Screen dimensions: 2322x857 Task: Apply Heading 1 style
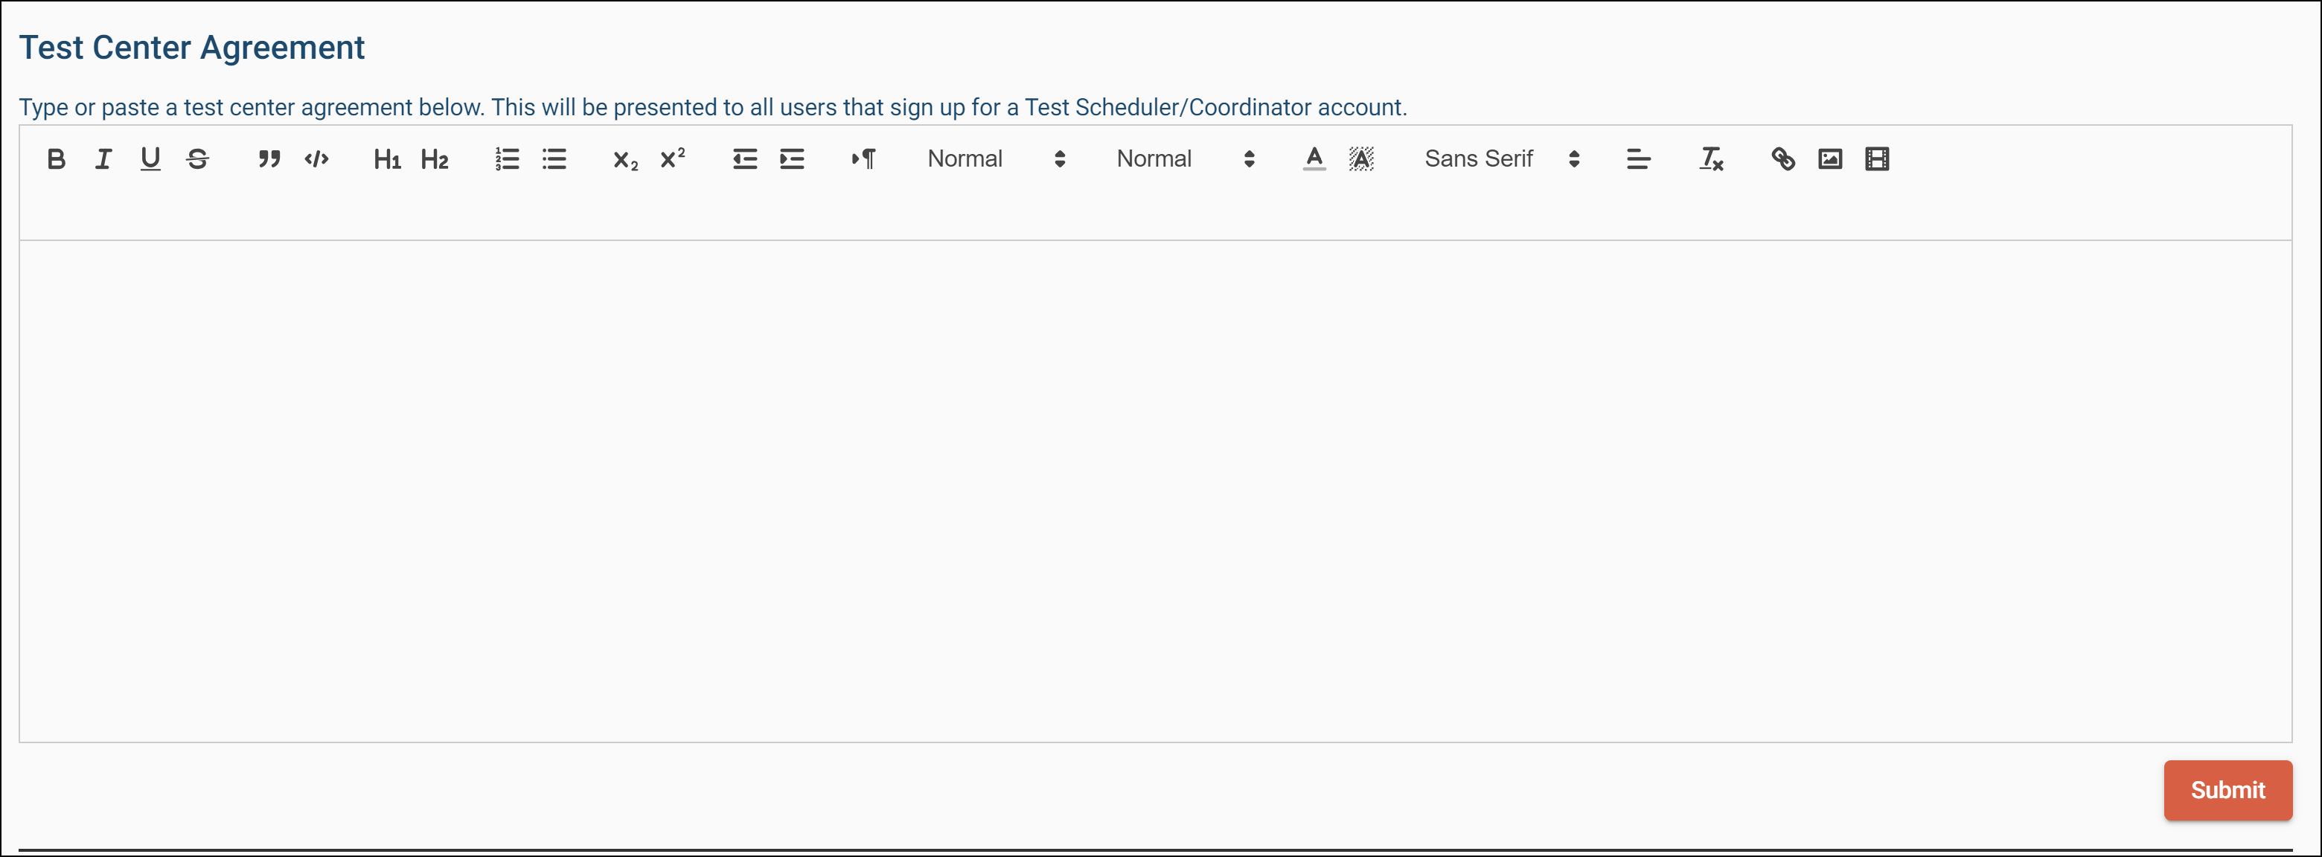coord(387,159)
